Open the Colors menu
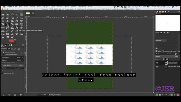 pos(60,7)
